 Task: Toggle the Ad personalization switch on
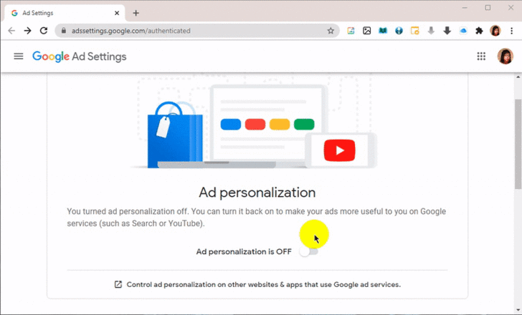(308, 251)
